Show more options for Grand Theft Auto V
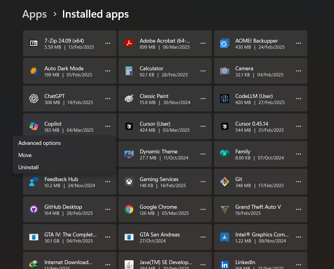Viewport: 334px width, 269px height. (299, 209)
